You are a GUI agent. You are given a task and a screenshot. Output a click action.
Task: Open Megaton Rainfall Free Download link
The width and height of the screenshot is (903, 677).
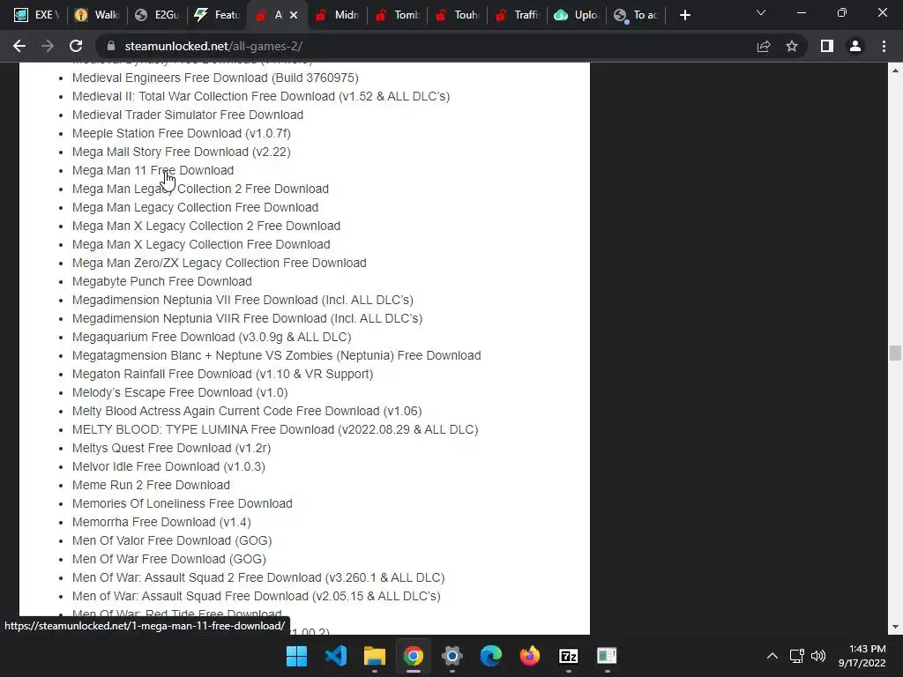pyautogui.click(x=223, y=374)
